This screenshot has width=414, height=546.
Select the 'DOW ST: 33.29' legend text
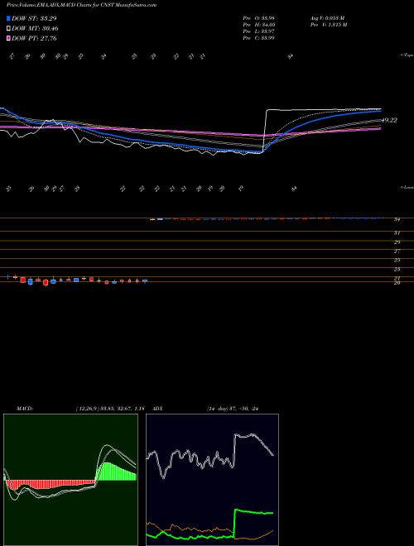pos(34,18)
